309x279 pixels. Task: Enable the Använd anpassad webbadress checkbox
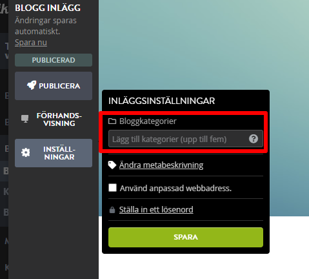click(112, 188)
